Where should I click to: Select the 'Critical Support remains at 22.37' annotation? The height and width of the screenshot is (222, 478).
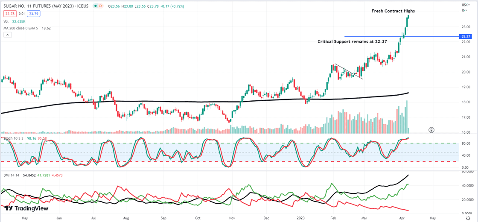click(x=352, y=41)
